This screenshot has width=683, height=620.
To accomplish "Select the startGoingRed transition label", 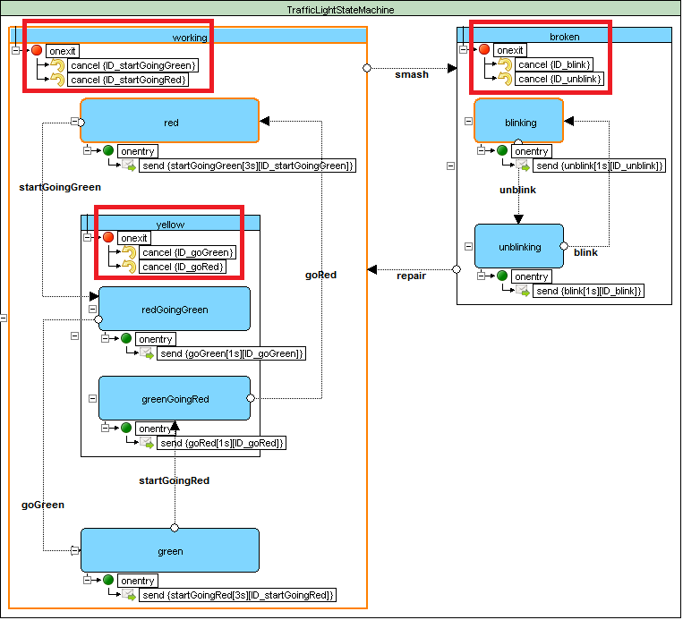I will tap(174, 480).
